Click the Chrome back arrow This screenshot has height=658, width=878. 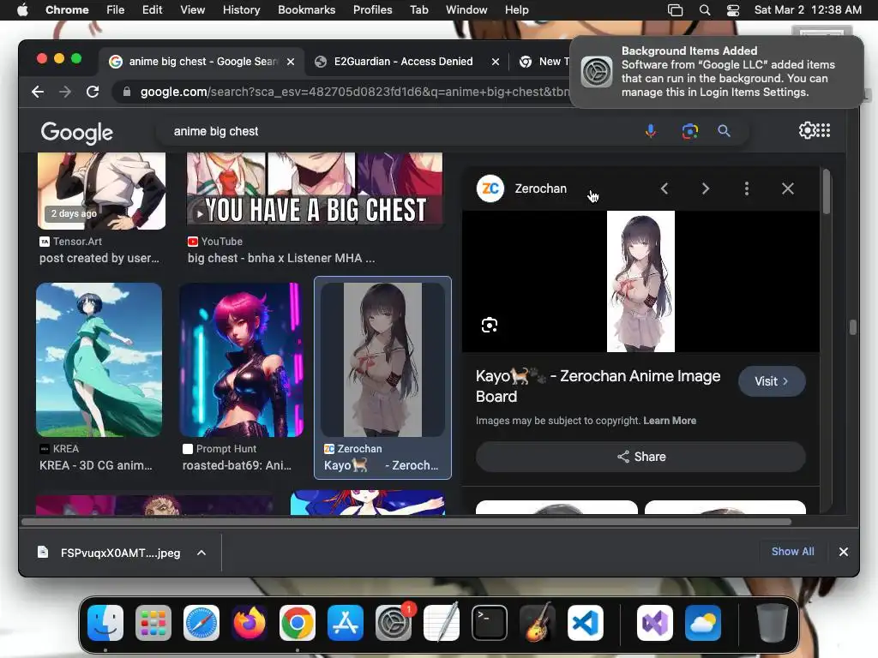(38, 92)
